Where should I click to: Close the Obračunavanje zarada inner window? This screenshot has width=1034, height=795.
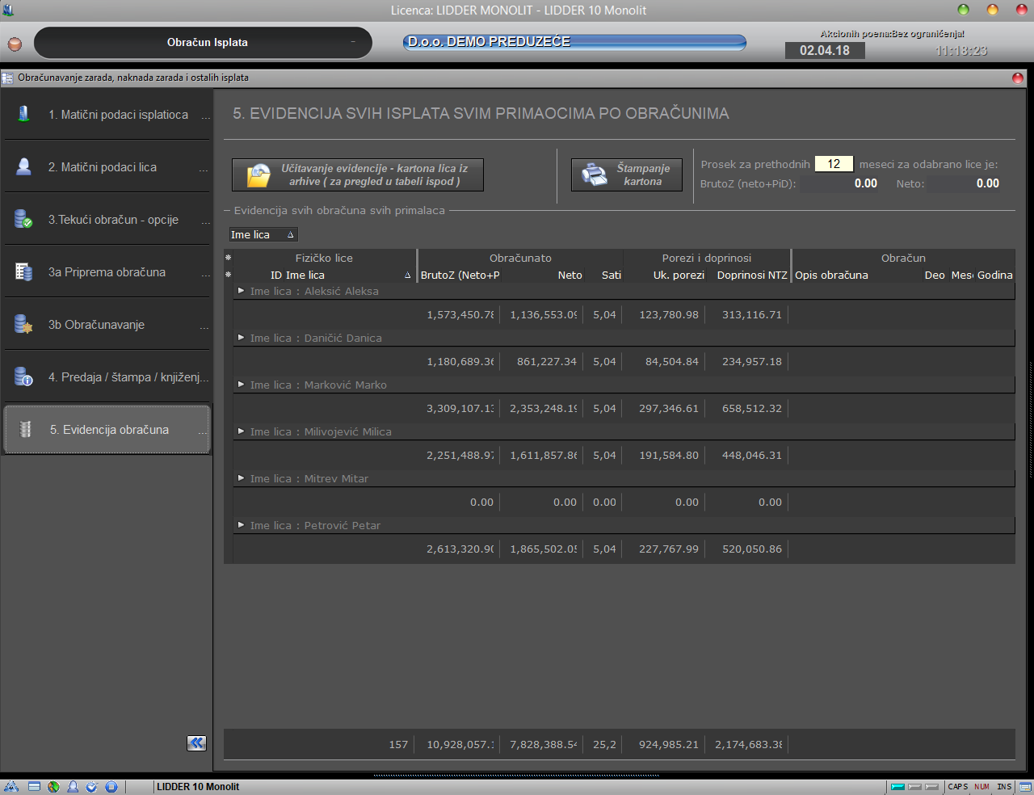click(x=1018, y=78)
